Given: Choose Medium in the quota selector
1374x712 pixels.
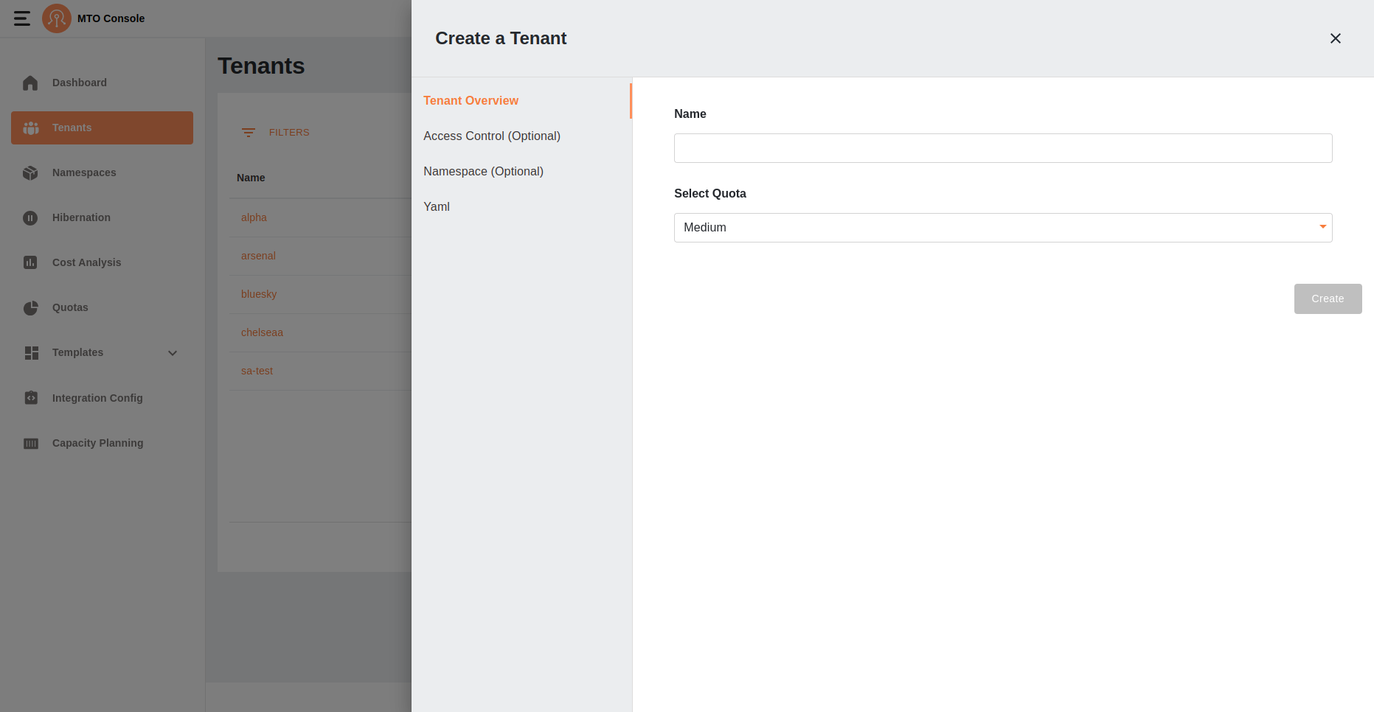Looking at the screenshot, I should [x=705, y=227].
